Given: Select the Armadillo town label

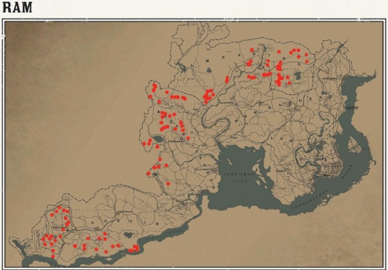Looking at the screenshot, I should coord(125,212).
